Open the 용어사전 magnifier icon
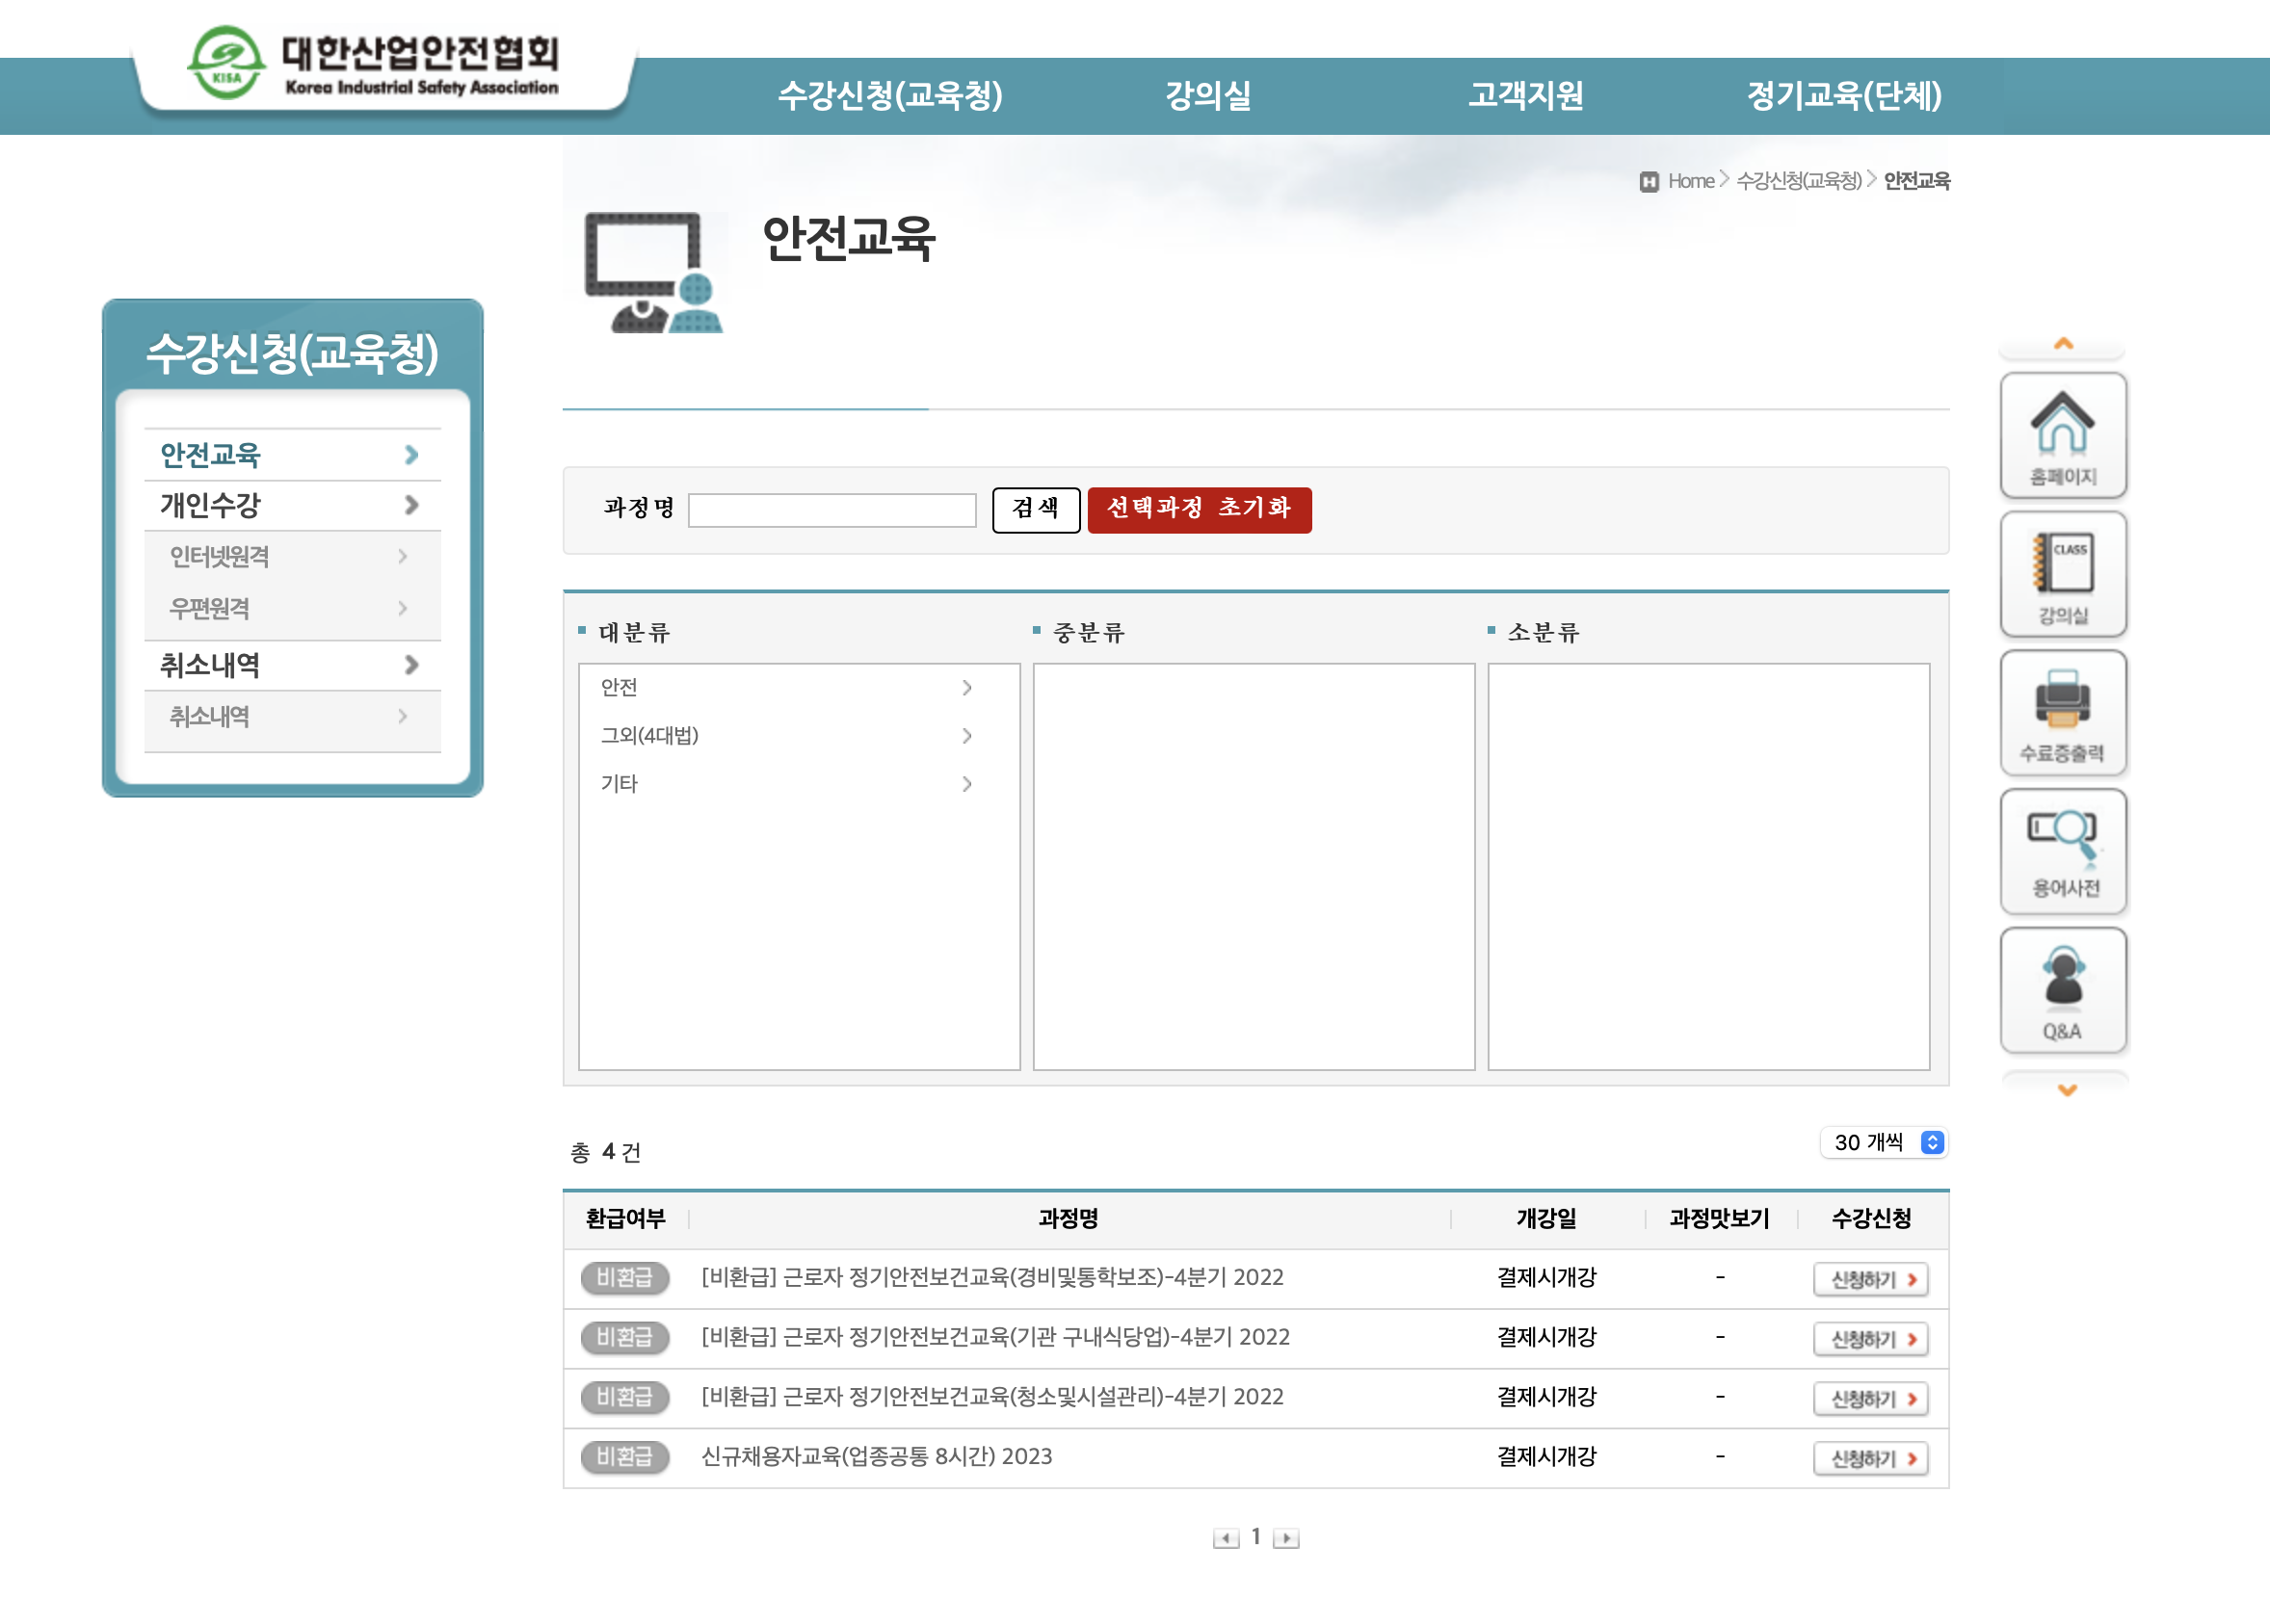 tap(2062, 851)
